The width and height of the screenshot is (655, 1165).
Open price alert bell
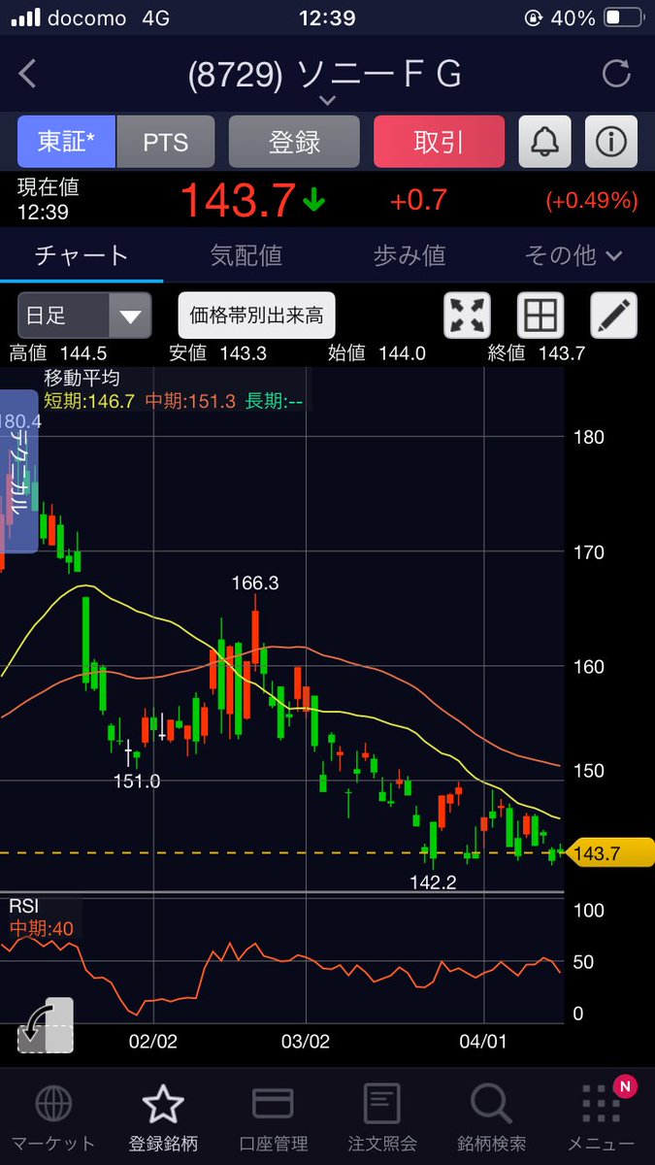[x=545, y=142]
